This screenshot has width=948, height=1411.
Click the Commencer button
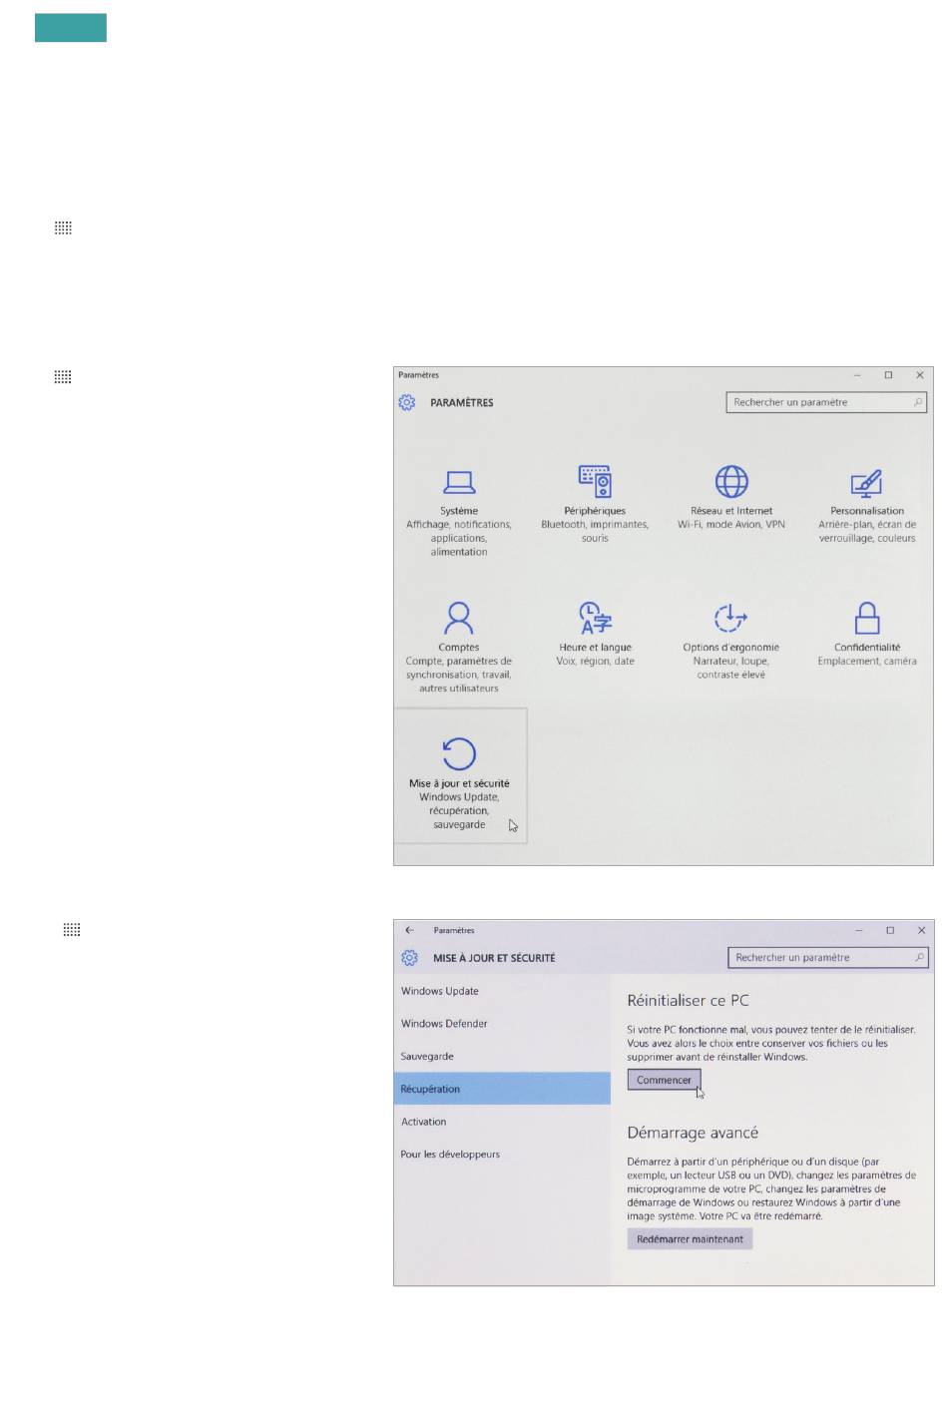coord(664,1080)
